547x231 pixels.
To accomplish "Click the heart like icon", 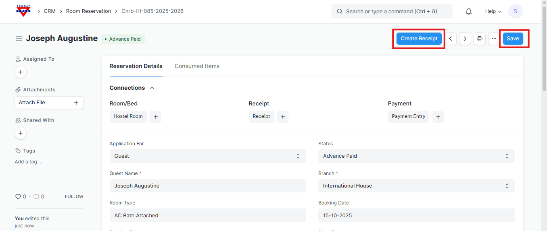I will 18,197.
